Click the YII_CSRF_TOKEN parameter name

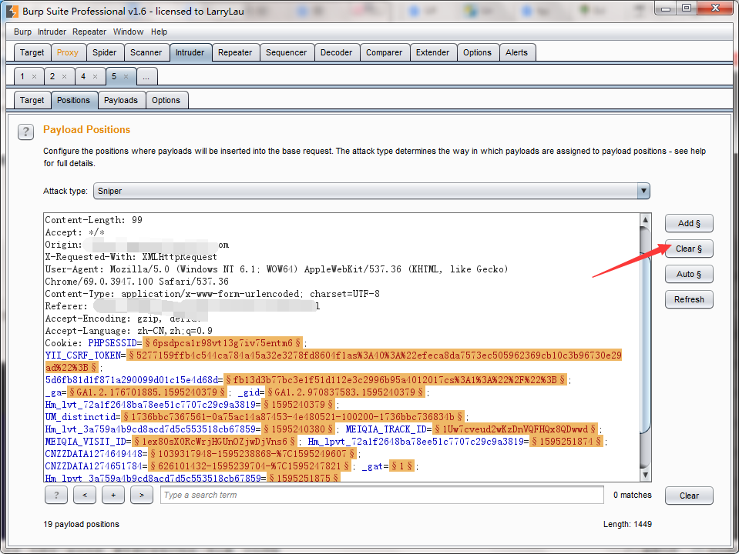coord(84,355)
